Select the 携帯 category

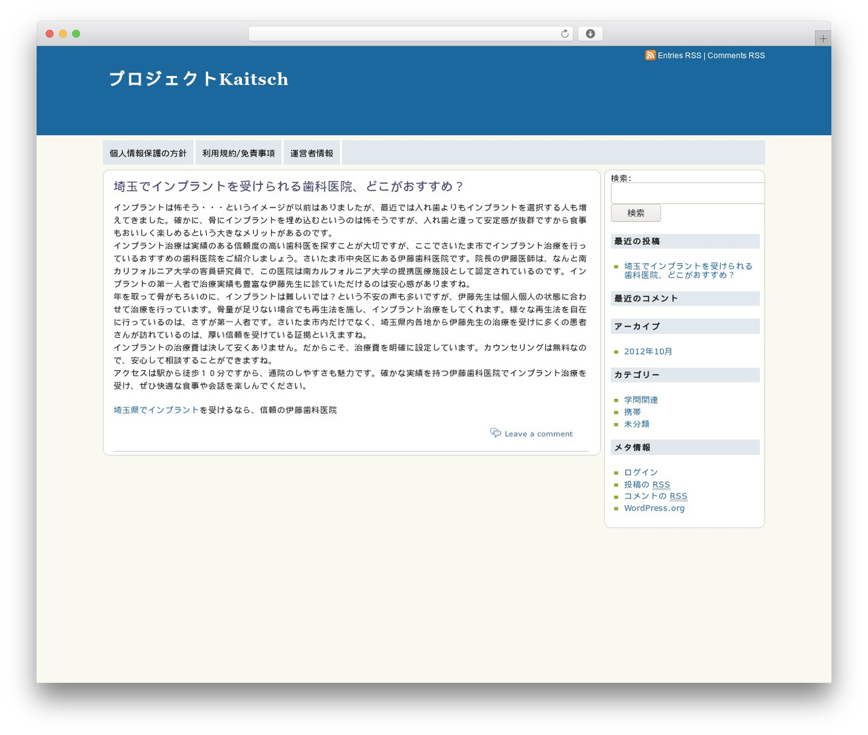[633, 412]
